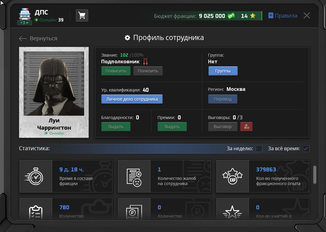Click the stopwatch time-in-faction icon
This screenshot has width=326, height=232.
click(36, 176)
